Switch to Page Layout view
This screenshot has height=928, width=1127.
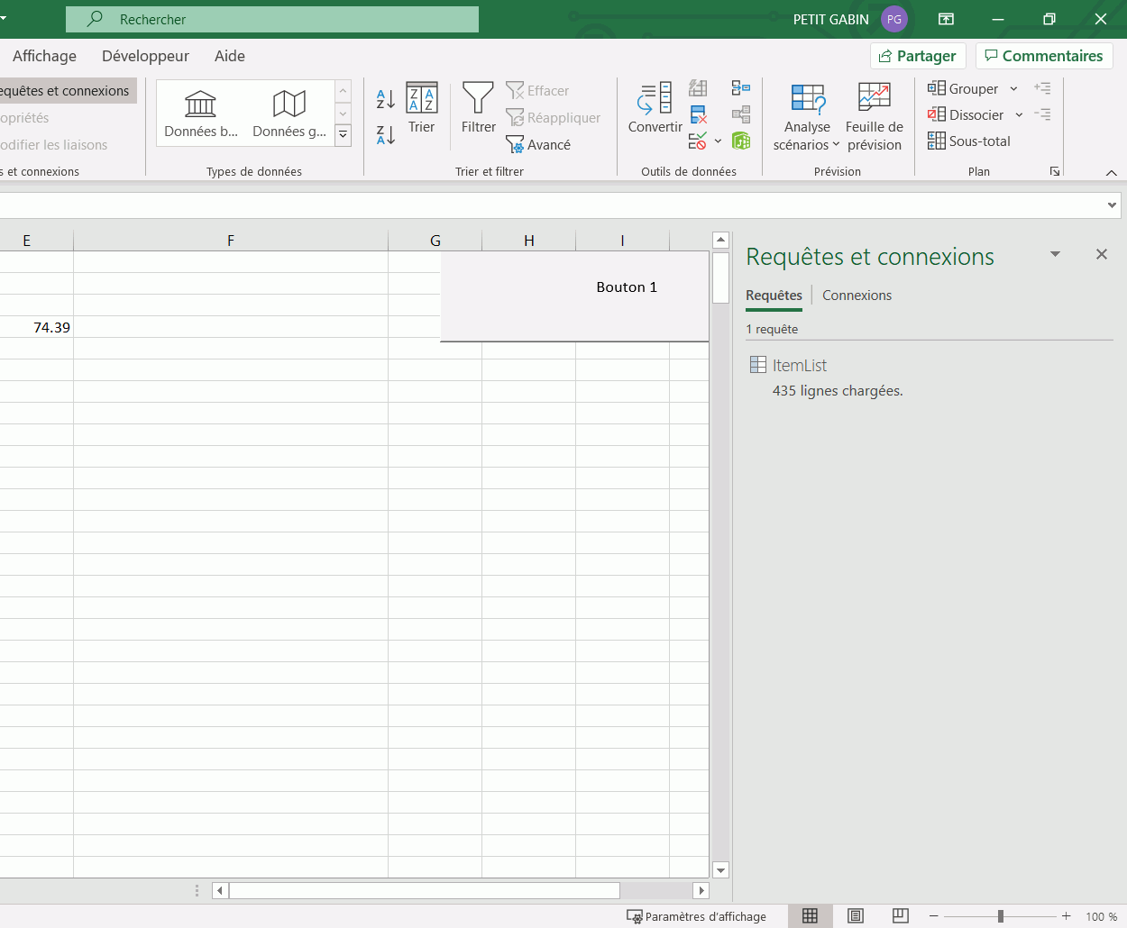tap(856, 916)
